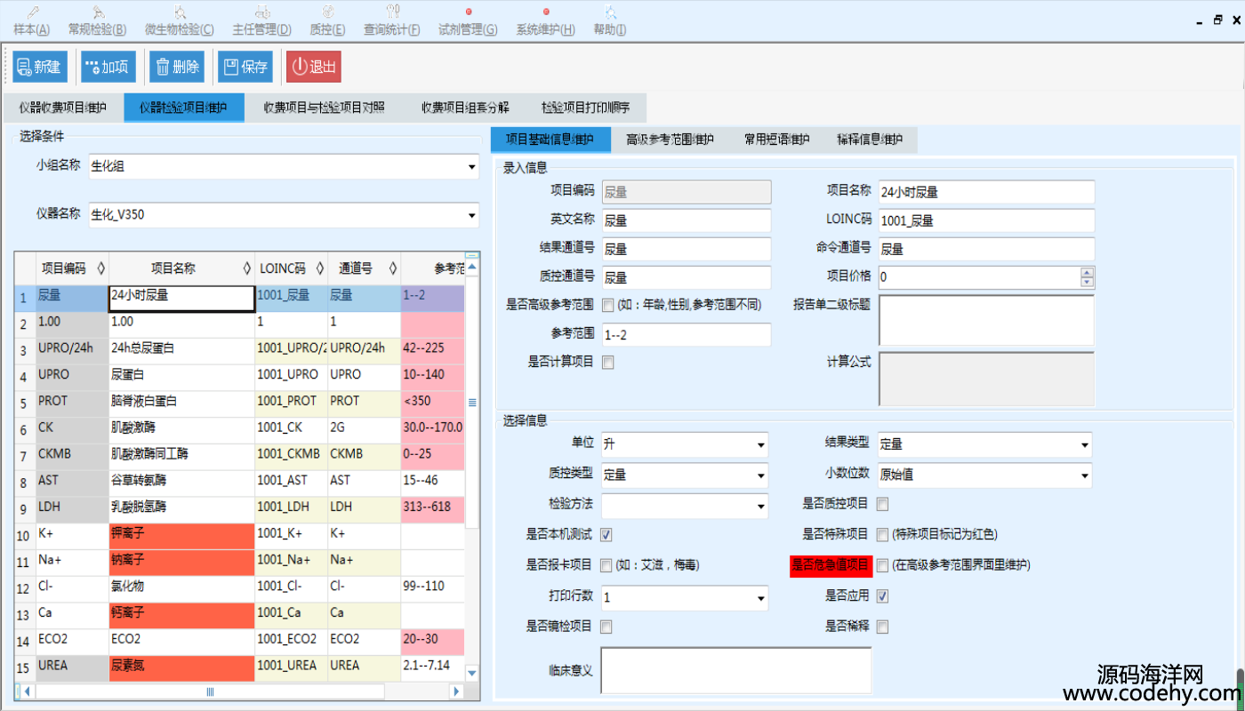Click the 项目名称 input field
Screen dimensions: 1245x711
[986, 191]
